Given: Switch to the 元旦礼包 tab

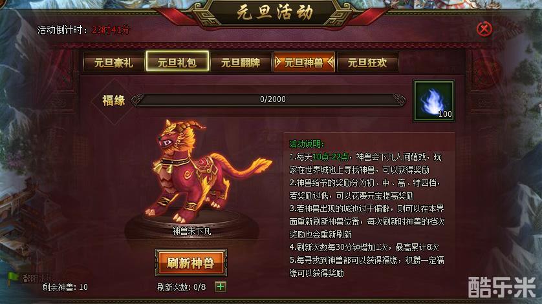Looking at the screenshot, I should click(177, 61).
